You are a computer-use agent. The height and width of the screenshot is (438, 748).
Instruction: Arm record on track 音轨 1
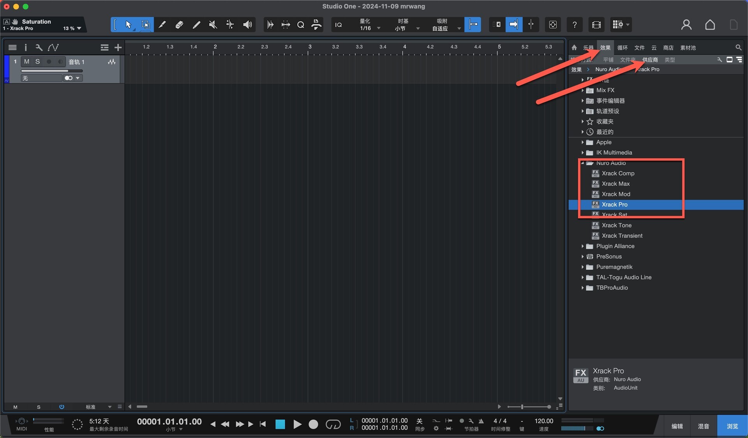point(49,61)
